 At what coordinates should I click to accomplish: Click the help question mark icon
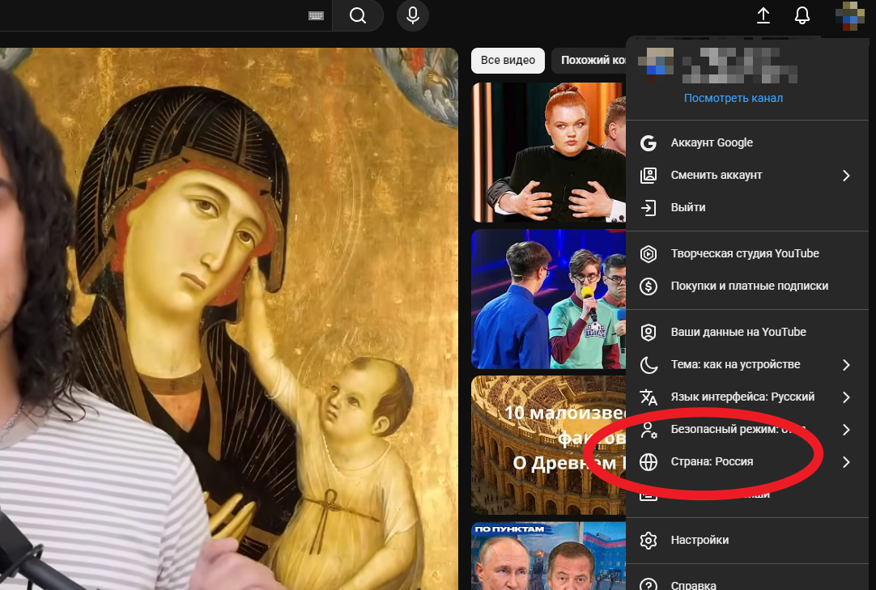(648, 584)
